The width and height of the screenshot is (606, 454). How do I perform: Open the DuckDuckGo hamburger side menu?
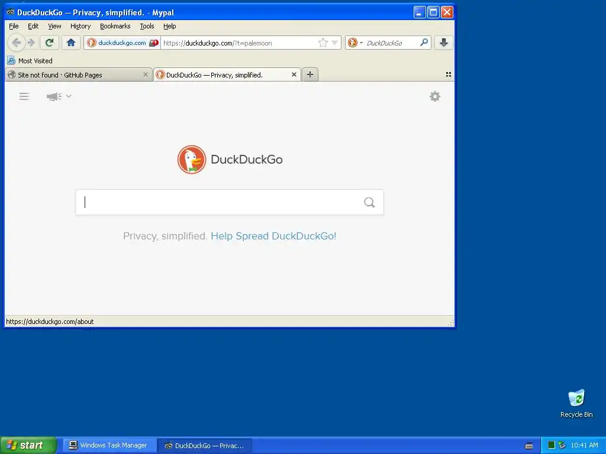point(24,96)
